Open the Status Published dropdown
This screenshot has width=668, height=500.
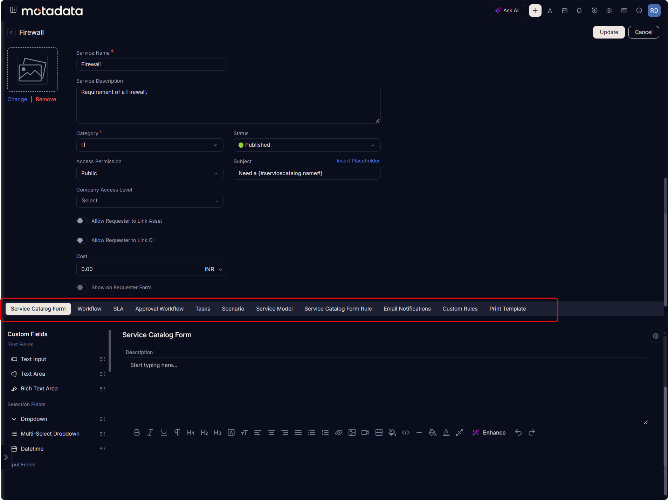(307, 145)
